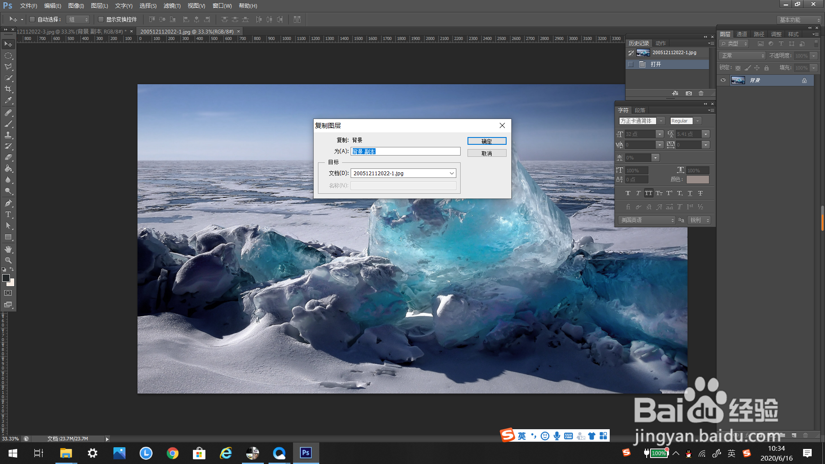Open the 滤镜(T) menu
825x464 pixels.
click(x=172, y=6)
